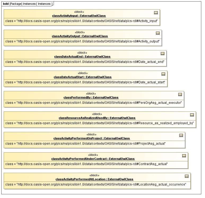Image resolution: width=205 pixels, height=198 pixels.
Task: Select the classActivityOutput : ExternalOwlClass name label
Action: [80, 36]
